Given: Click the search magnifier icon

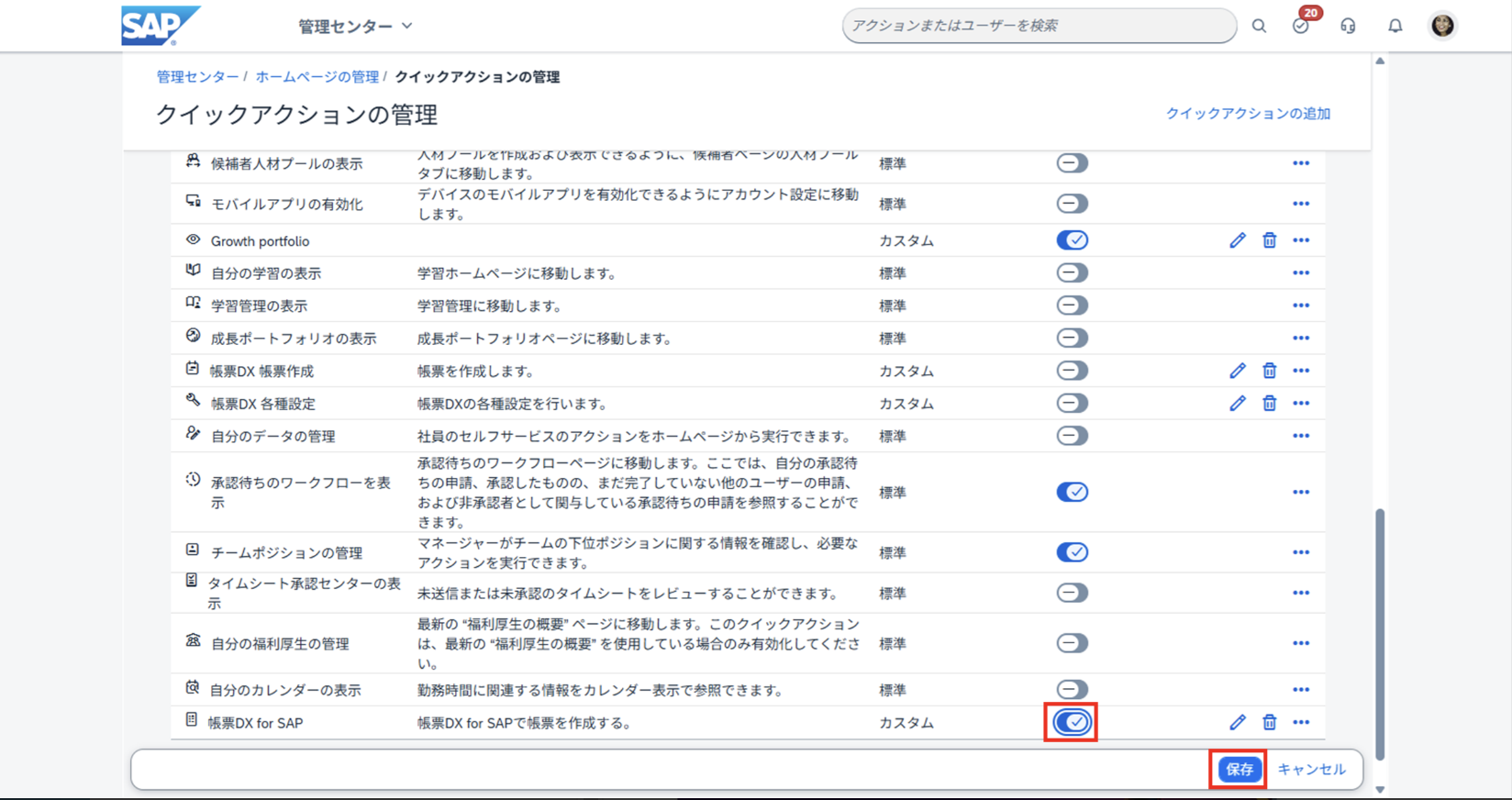Looking at the screenshot, I should coord(1259,26).
